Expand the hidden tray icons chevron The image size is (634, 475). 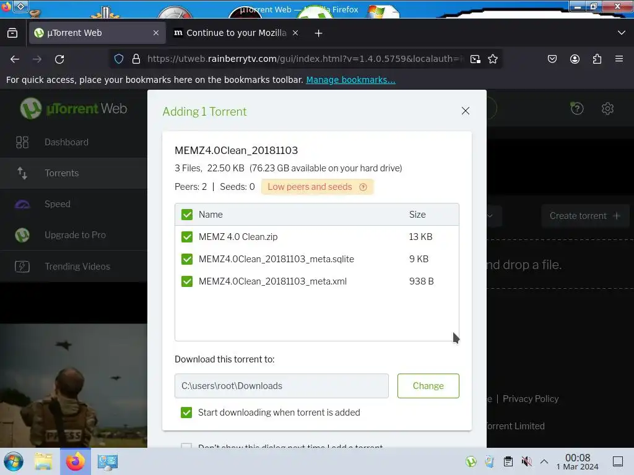click(x=544, y=461)
